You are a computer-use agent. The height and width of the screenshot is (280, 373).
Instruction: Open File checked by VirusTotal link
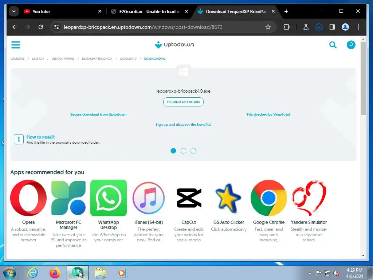(x=268, y=114)
